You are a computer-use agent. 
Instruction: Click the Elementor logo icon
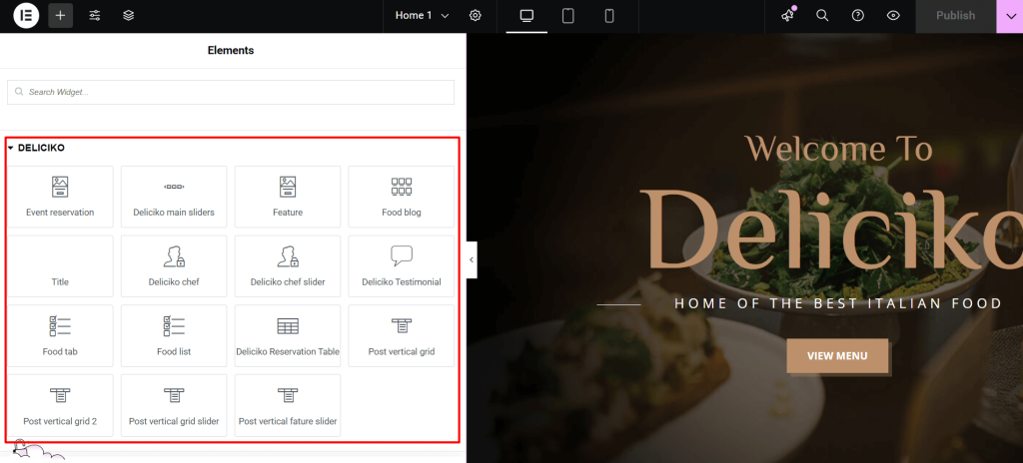point(26,16)
